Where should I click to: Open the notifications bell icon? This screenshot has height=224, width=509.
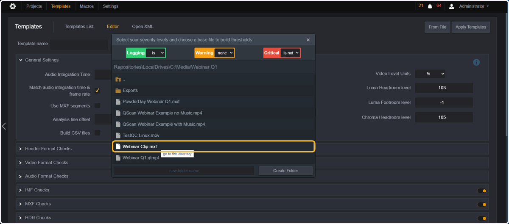tap(430, 6)
